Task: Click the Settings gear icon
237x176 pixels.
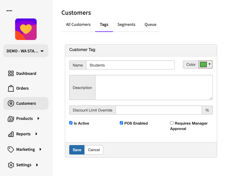Action: [11, 165]
